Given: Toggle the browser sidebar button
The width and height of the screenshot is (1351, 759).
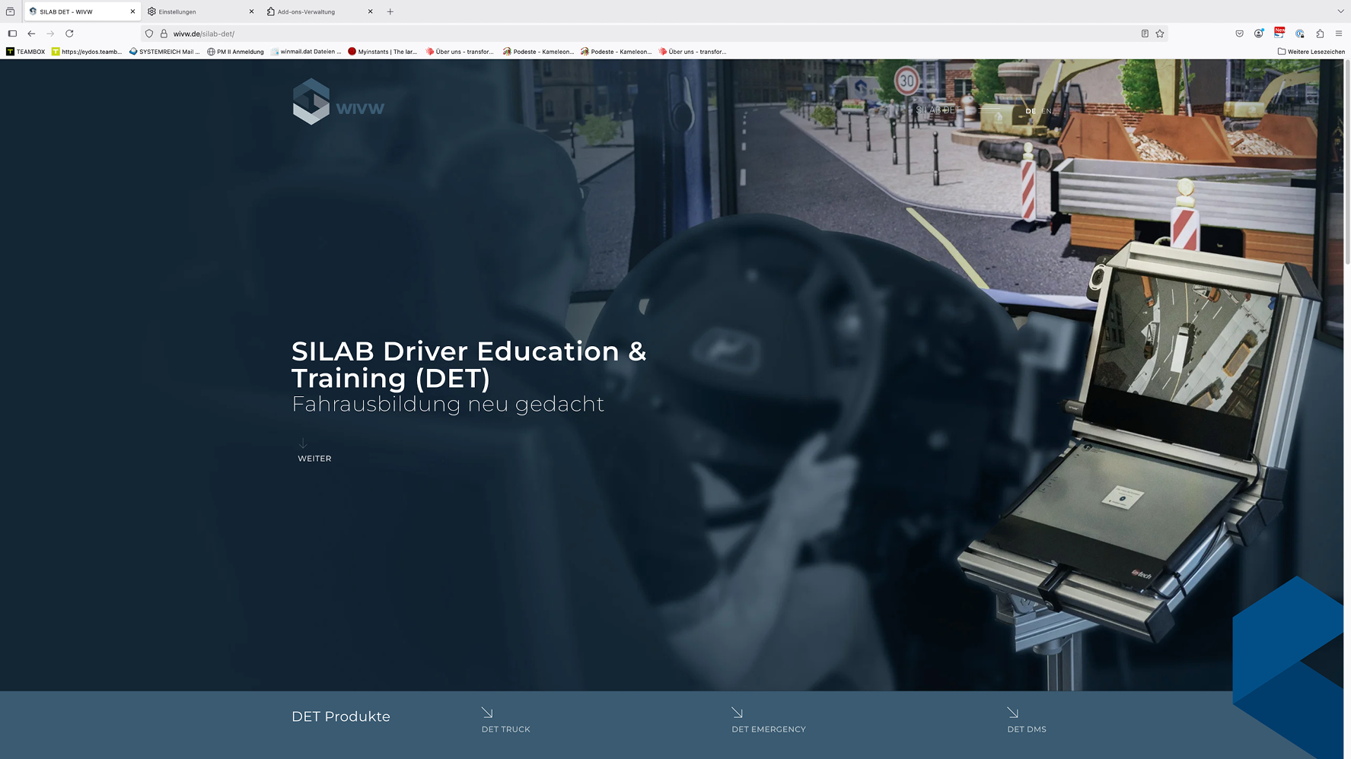Looking at the screenshot, I should tap(12, 33).
